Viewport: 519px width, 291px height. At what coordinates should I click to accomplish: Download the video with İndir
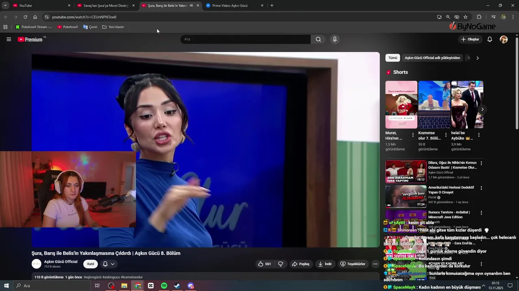pyautogui.click(x=325, y=264)
